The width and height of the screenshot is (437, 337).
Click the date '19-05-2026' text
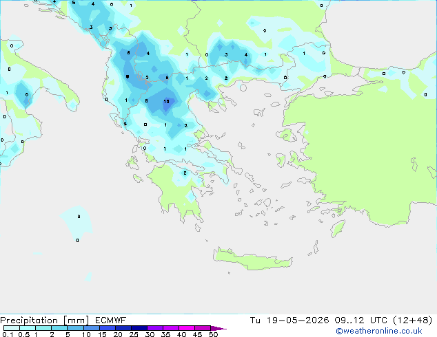tap(298, 320)
